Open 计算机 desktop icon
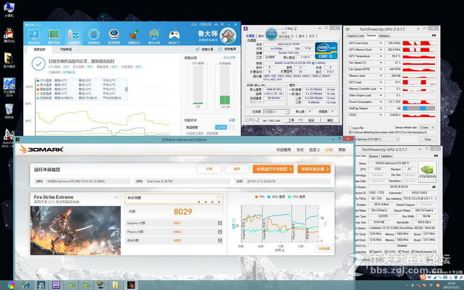The image size is (464, 290). 9,10
